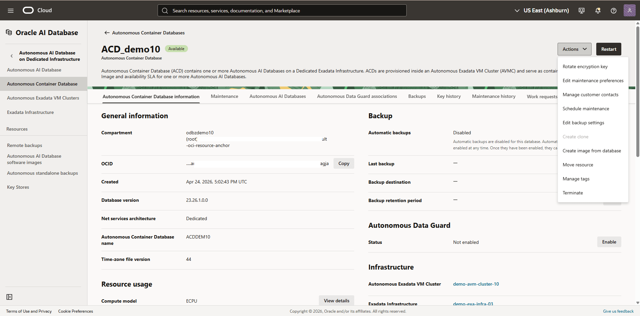Image resolution: width=640 pixels, height=316 pixels.
Task: Open the hamburger navigation menu
Action: click(11, 11)
